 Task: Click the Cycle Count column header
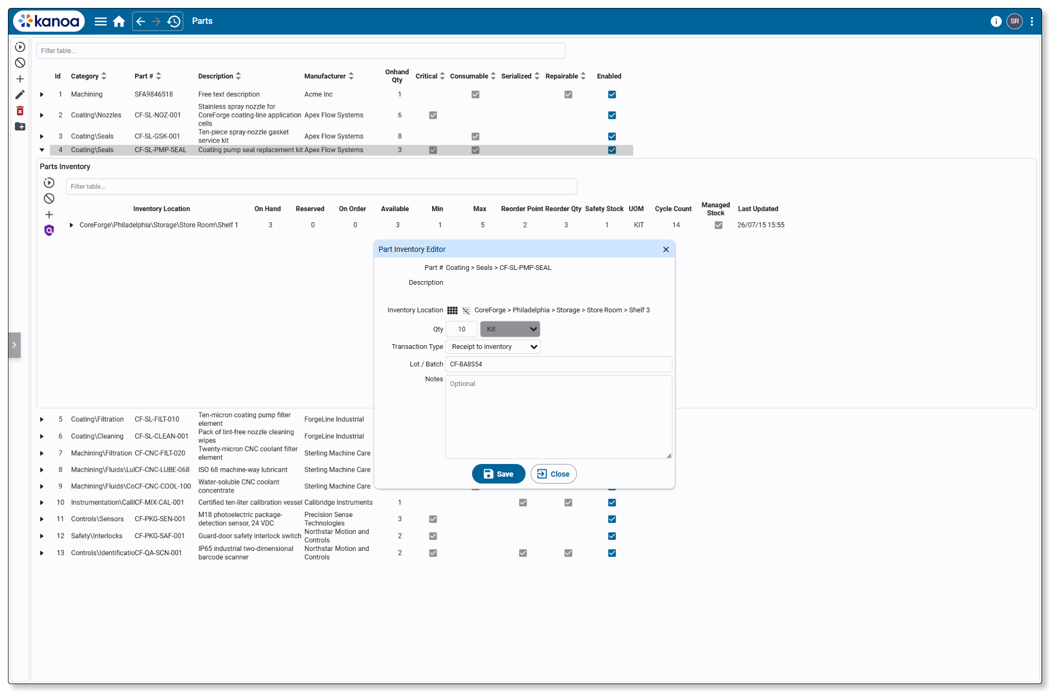673,209
